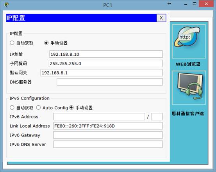Image resolution: width=216 pixels, height=172 pixels.
Task: Click the double-arrow icon in the PC1 title bar
Action: tap(169, 4)
